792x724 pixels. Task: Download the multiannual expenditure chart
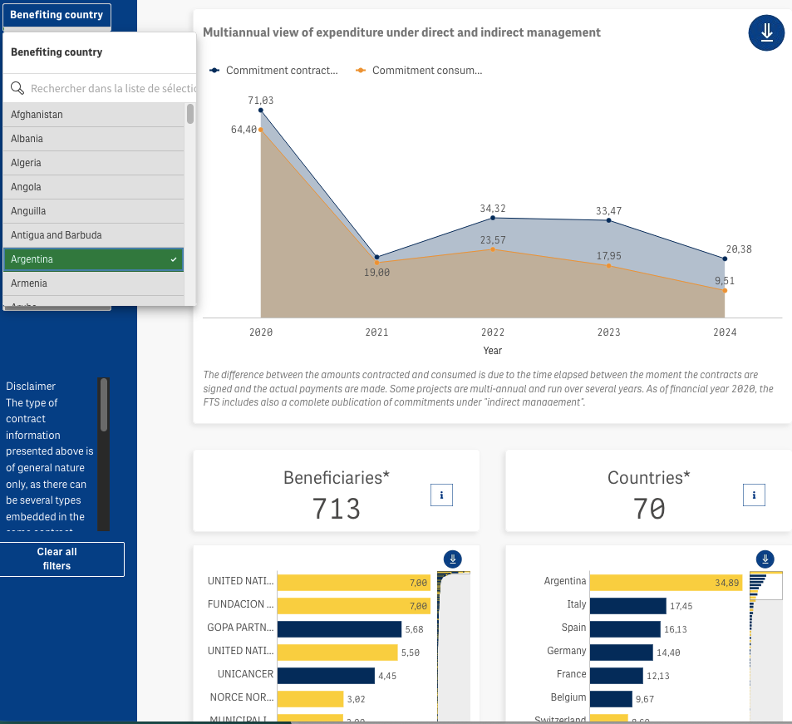point(766,32)
